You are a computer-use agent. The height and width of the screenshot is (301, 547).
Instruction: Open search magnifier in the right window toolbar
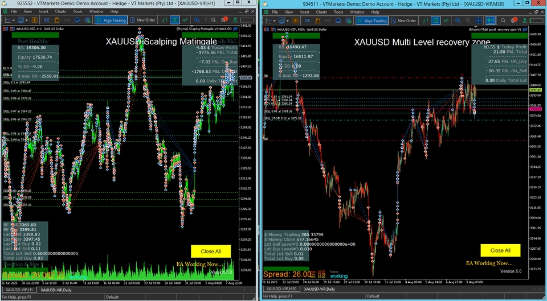tap(503, 20)
